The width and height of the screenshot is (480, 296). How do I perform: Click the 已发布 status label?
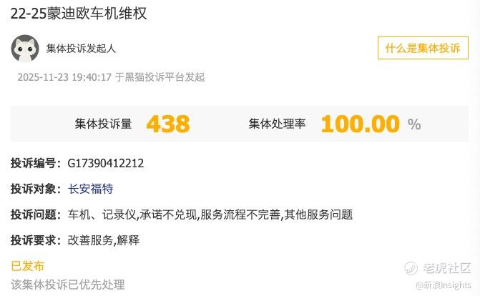28,266
